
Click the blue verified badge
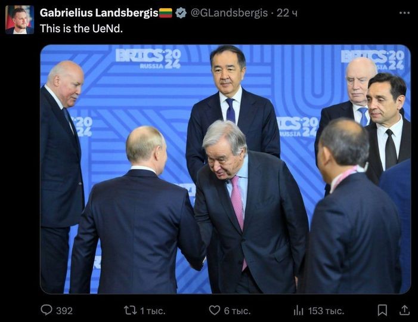[181, 13]
